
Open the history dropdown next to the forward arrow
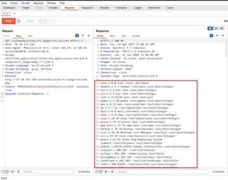tap(54, 21)
